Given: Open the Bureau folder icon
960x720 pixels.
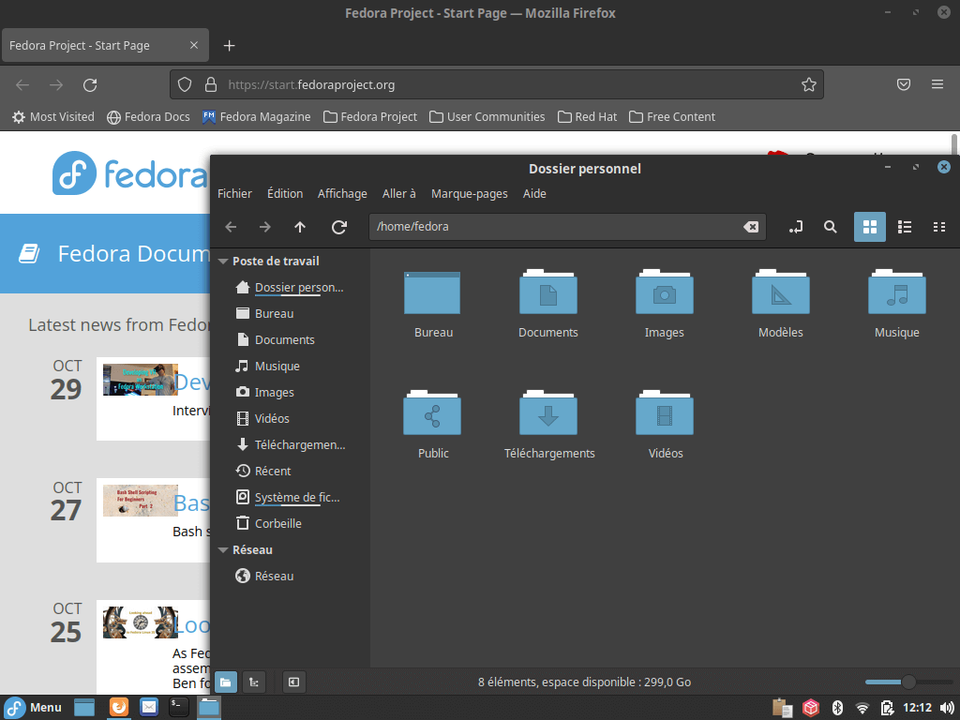Looking at the screenshot, I should click(x=433, y=305).
